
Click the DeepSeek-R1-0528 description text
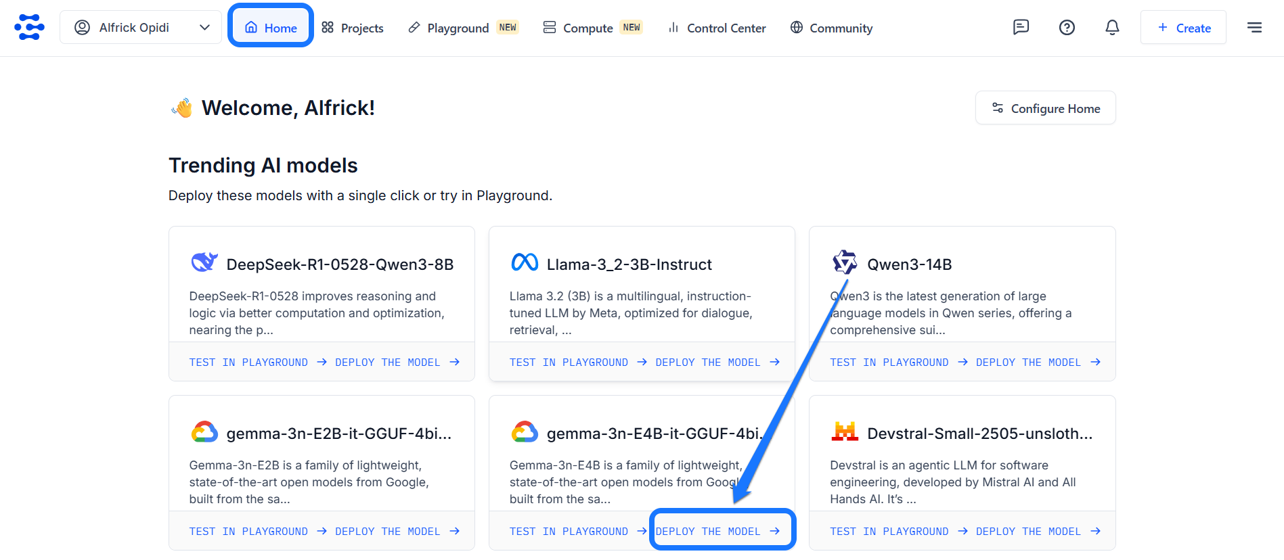pyautogui.click(x=317, y=313)
